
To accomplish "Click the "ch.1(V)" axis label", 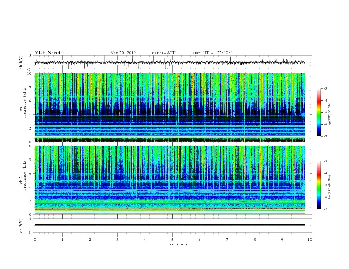I will [x=21, y=62].
